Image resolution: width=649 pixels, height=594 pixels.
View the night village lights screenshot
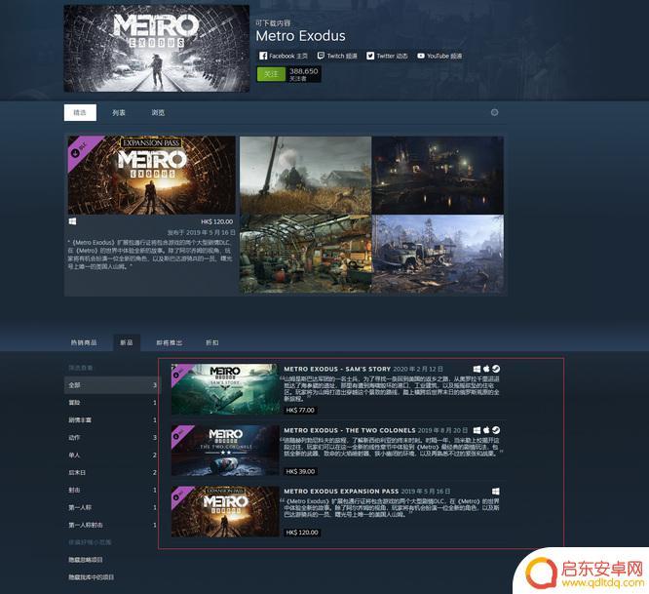[438, 176]
